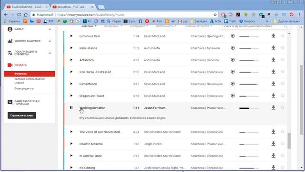Play The Voice Of Our Nation track
Screen dimensions: 305x172
71,132
